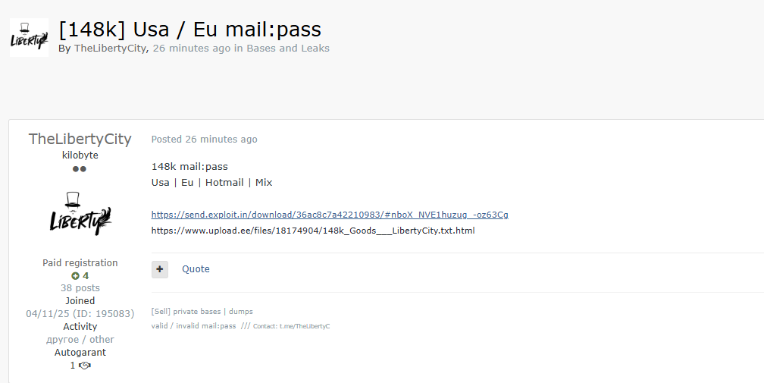Toggle the multiquote plus button
Screen dimensions: 764x383
coord(160,269)
